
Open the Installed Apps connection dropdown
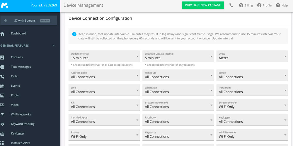[x=104, y=120]
